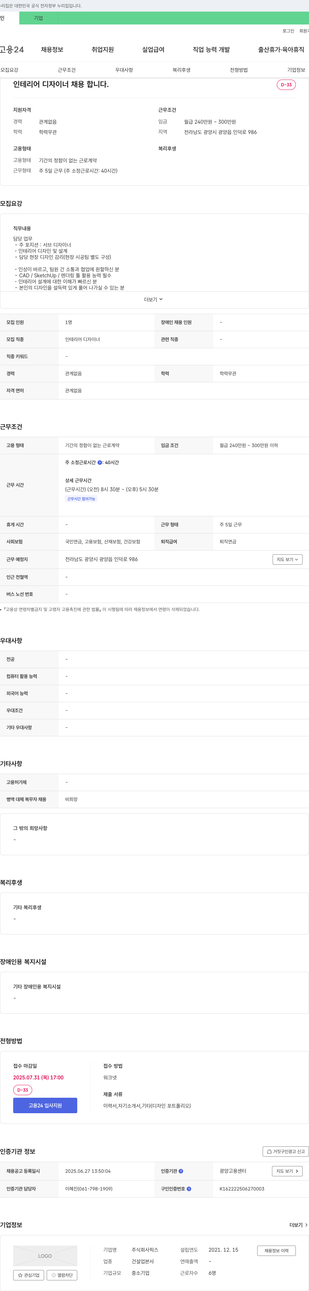Click the 담당자 value 이혜진(061-798-1909)
Screen dimensions: 309x1291
(89, 1189)
